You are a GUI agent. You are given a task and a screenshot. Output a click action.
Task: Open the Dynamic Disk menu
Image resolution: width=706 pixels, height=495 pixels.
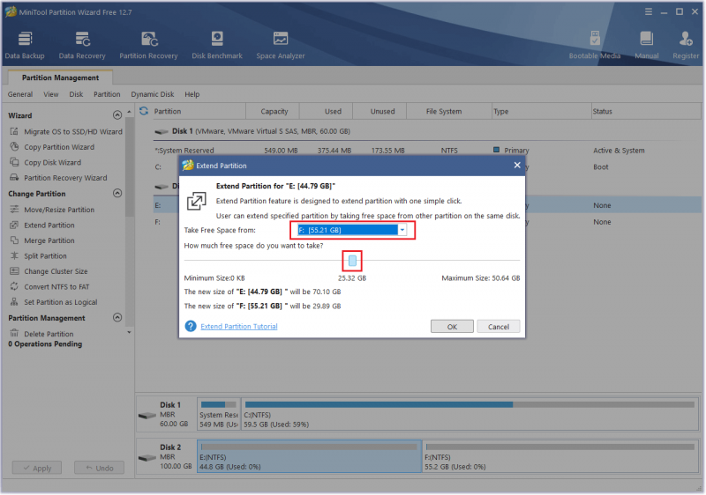tap(152, 94)
